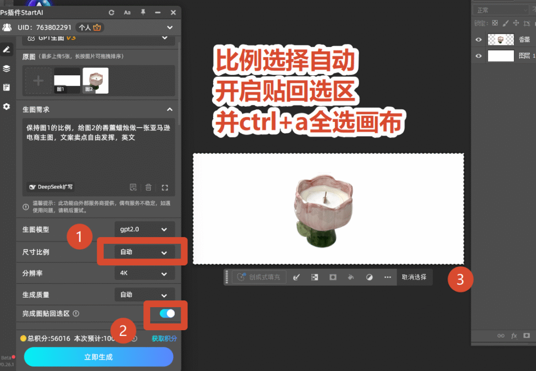The image size is (536, 371).
Task: Select the pen edit sidebar icon
Action: click(6, 50)
